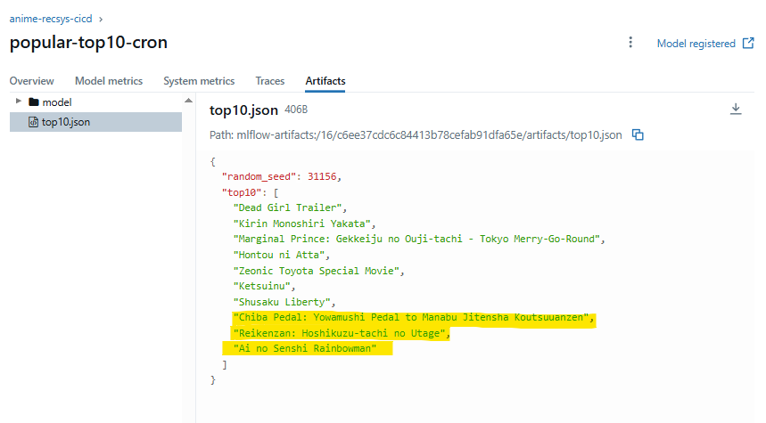
Task: Open the Model registered link
Action: [696, 44]
